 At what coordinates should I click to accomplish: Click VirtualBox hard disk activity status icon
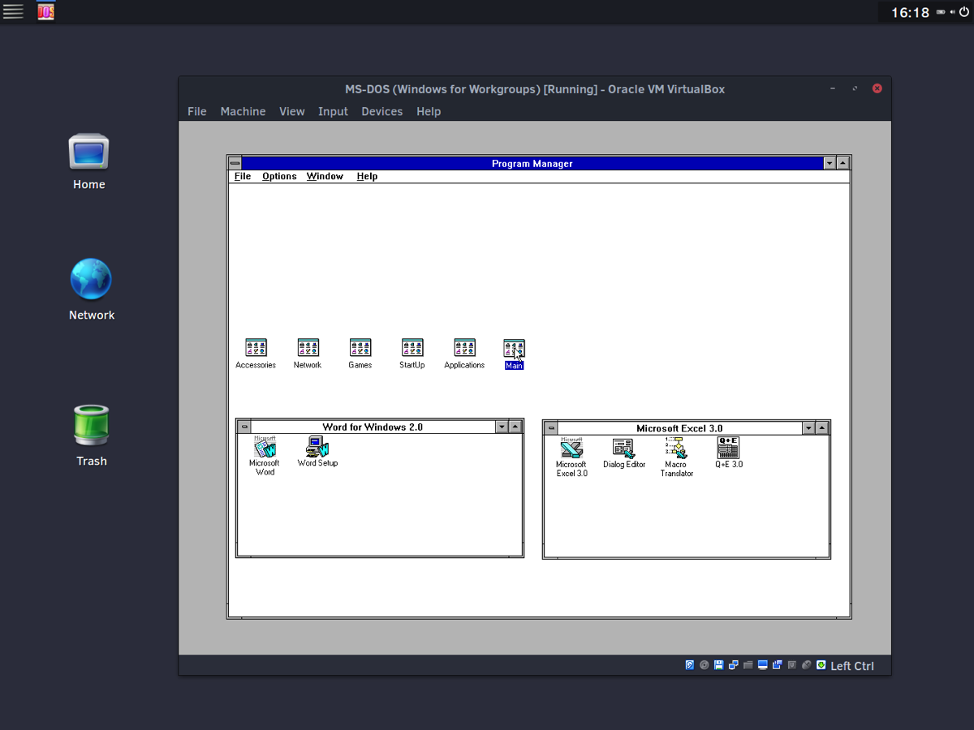point(690,665)
